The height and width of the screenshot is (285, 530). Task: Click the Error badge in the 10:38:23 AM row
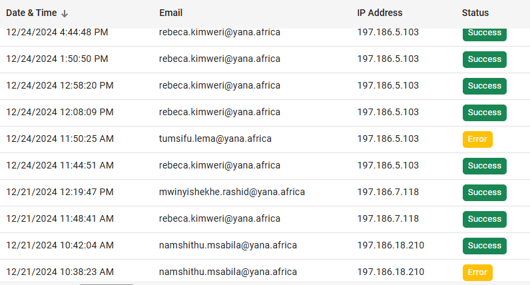(x=477, y=272)
